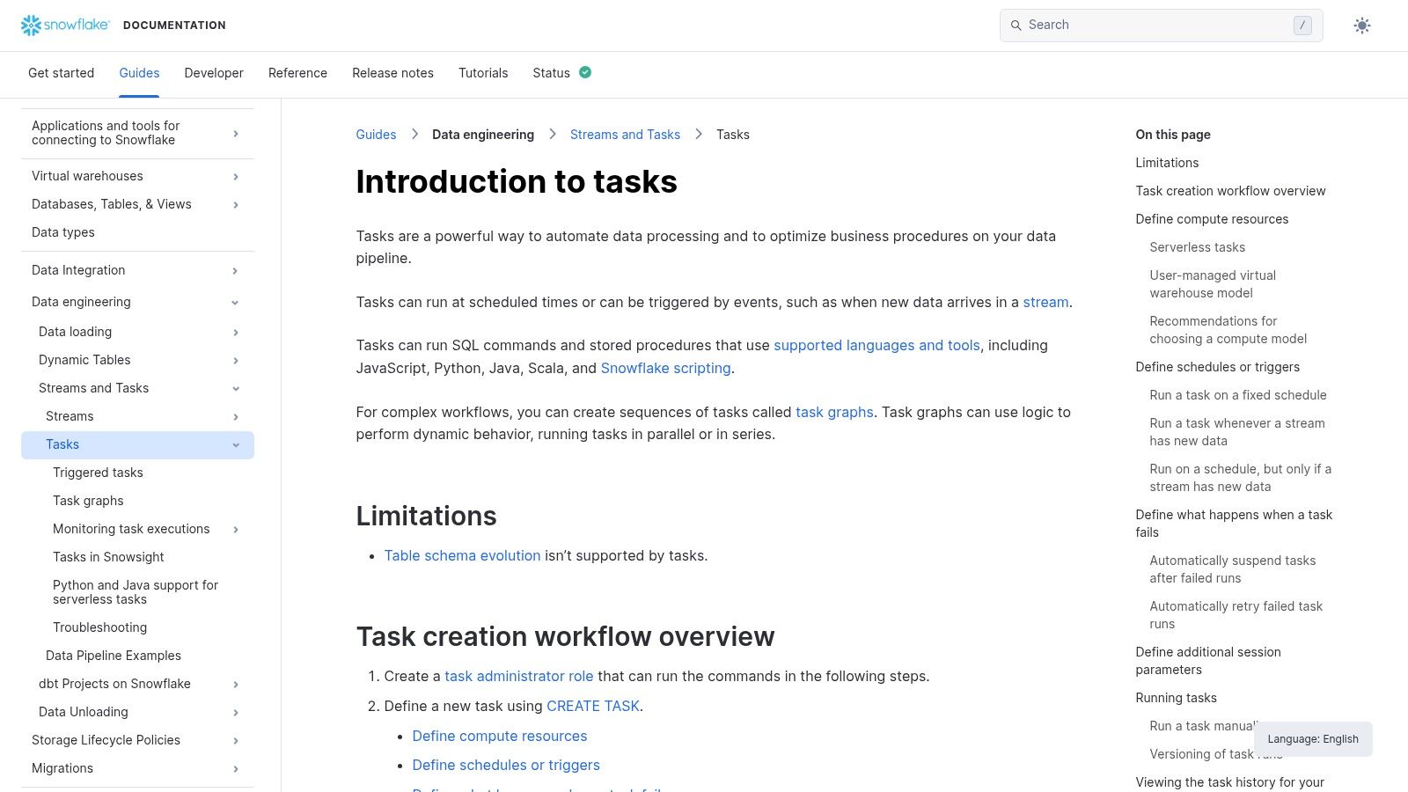Click the slash shortcut key in search bar
This screenshot has width=1408, height=792.
point(1302,26)
